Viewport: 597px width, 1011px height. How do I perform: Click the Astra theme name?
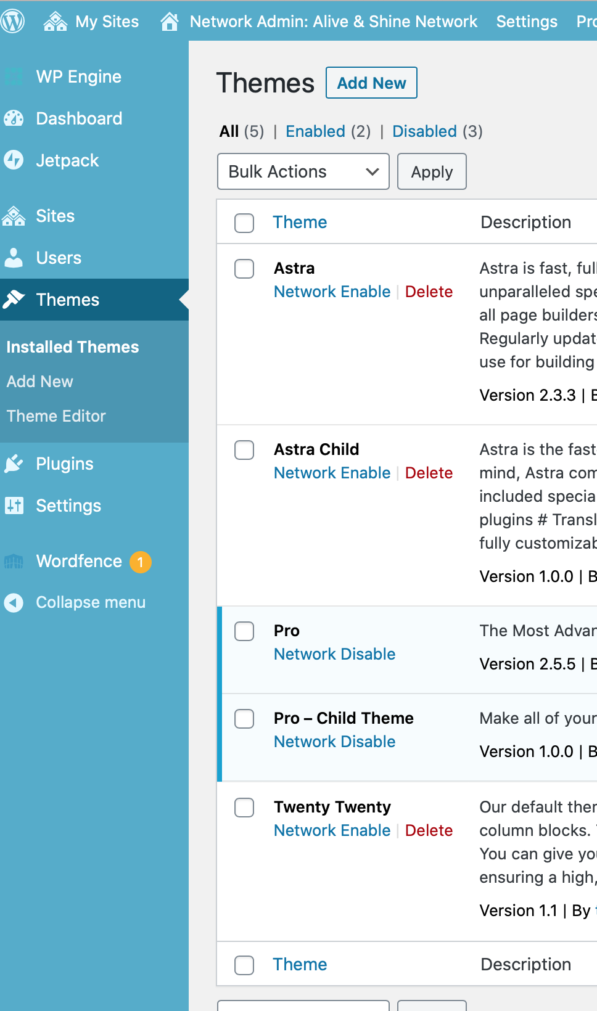294,268
